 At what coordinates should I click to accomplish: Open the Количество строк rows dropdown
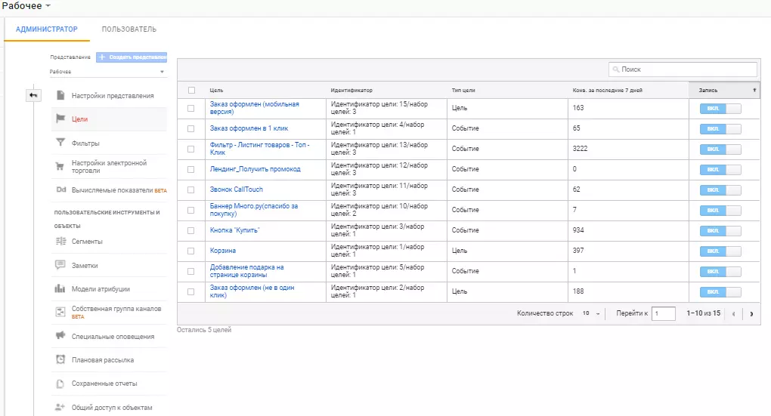[x=591, y=313]
